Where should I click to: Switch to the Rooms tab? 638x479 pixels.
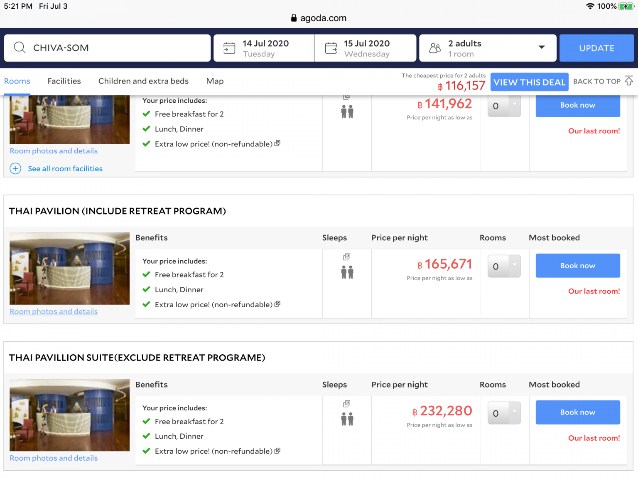(17, 81)
